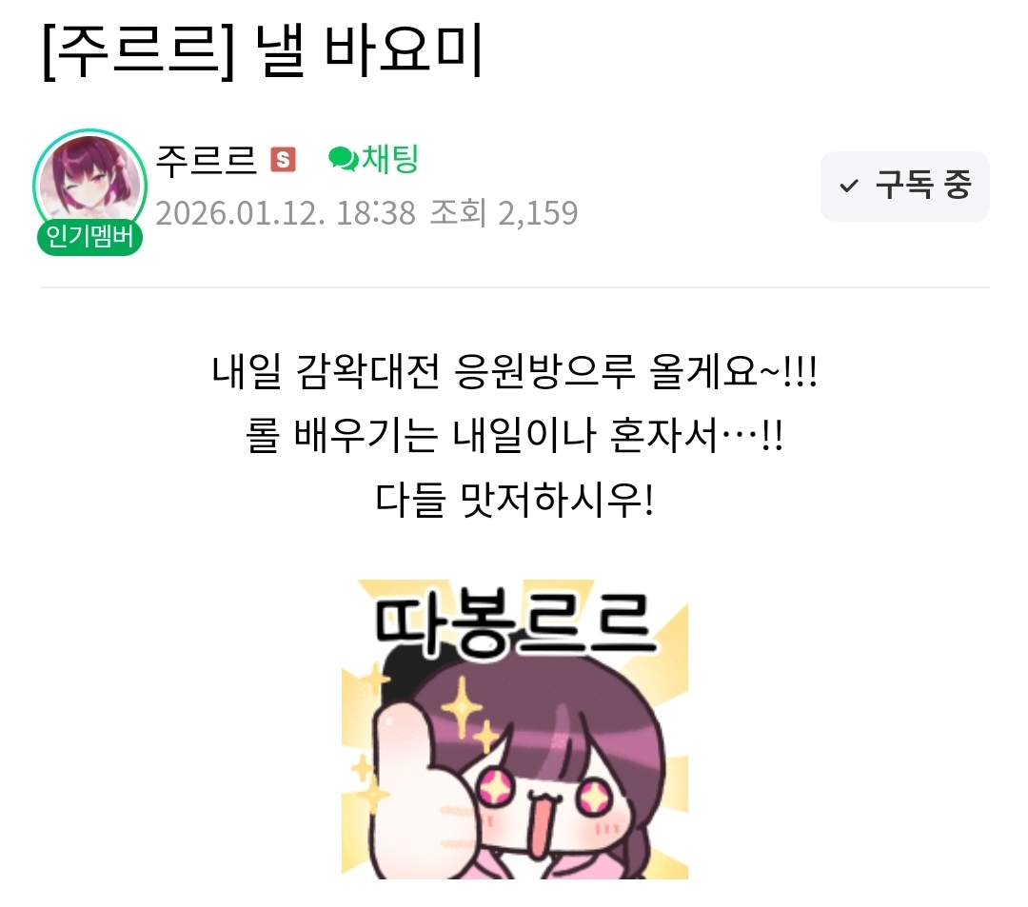
Task: Click the checkmark in 구독 중 button
Action: [x=849, y=187]
